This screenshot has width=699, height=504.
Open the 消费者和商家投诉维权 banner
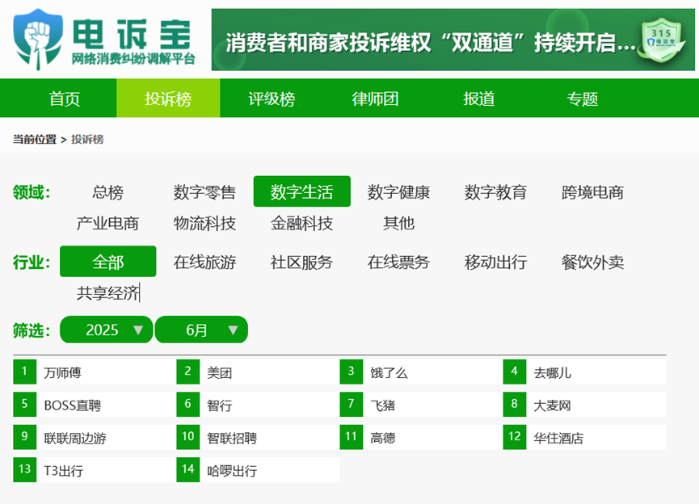(x=453, y=40)
